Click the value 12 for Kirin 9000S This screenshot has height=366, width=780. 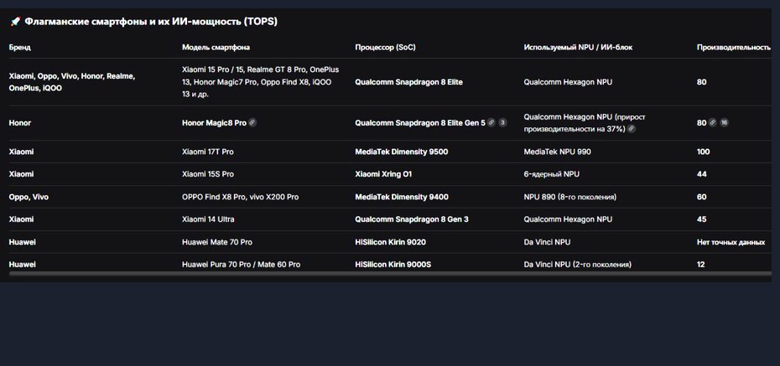tap(701, 264)
